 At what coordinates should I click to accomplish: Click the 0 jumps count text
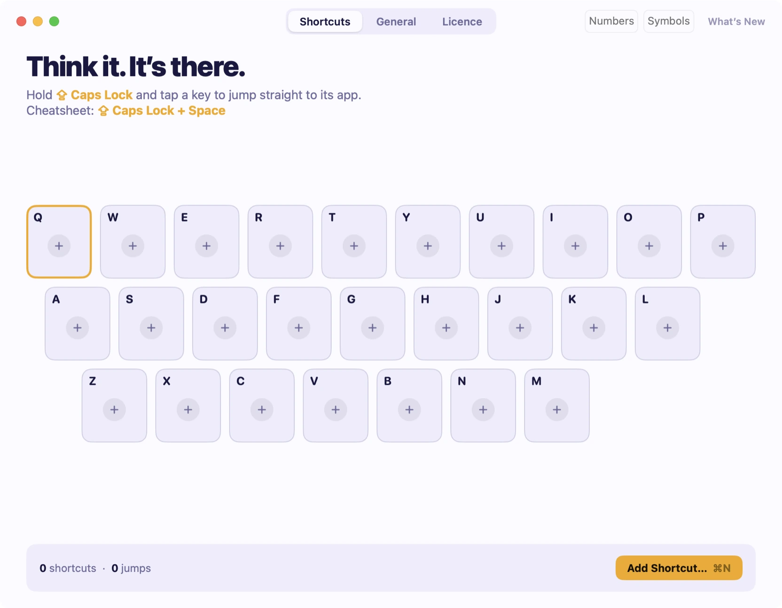131,568
